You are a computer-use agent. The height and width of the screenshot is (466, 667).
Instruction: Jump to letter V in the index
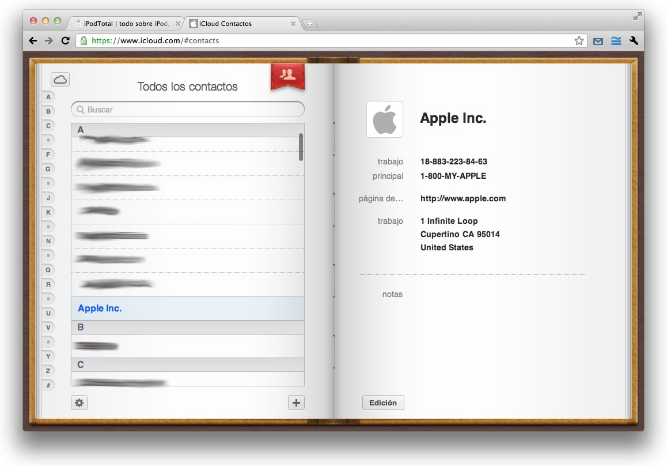point(48,327)
